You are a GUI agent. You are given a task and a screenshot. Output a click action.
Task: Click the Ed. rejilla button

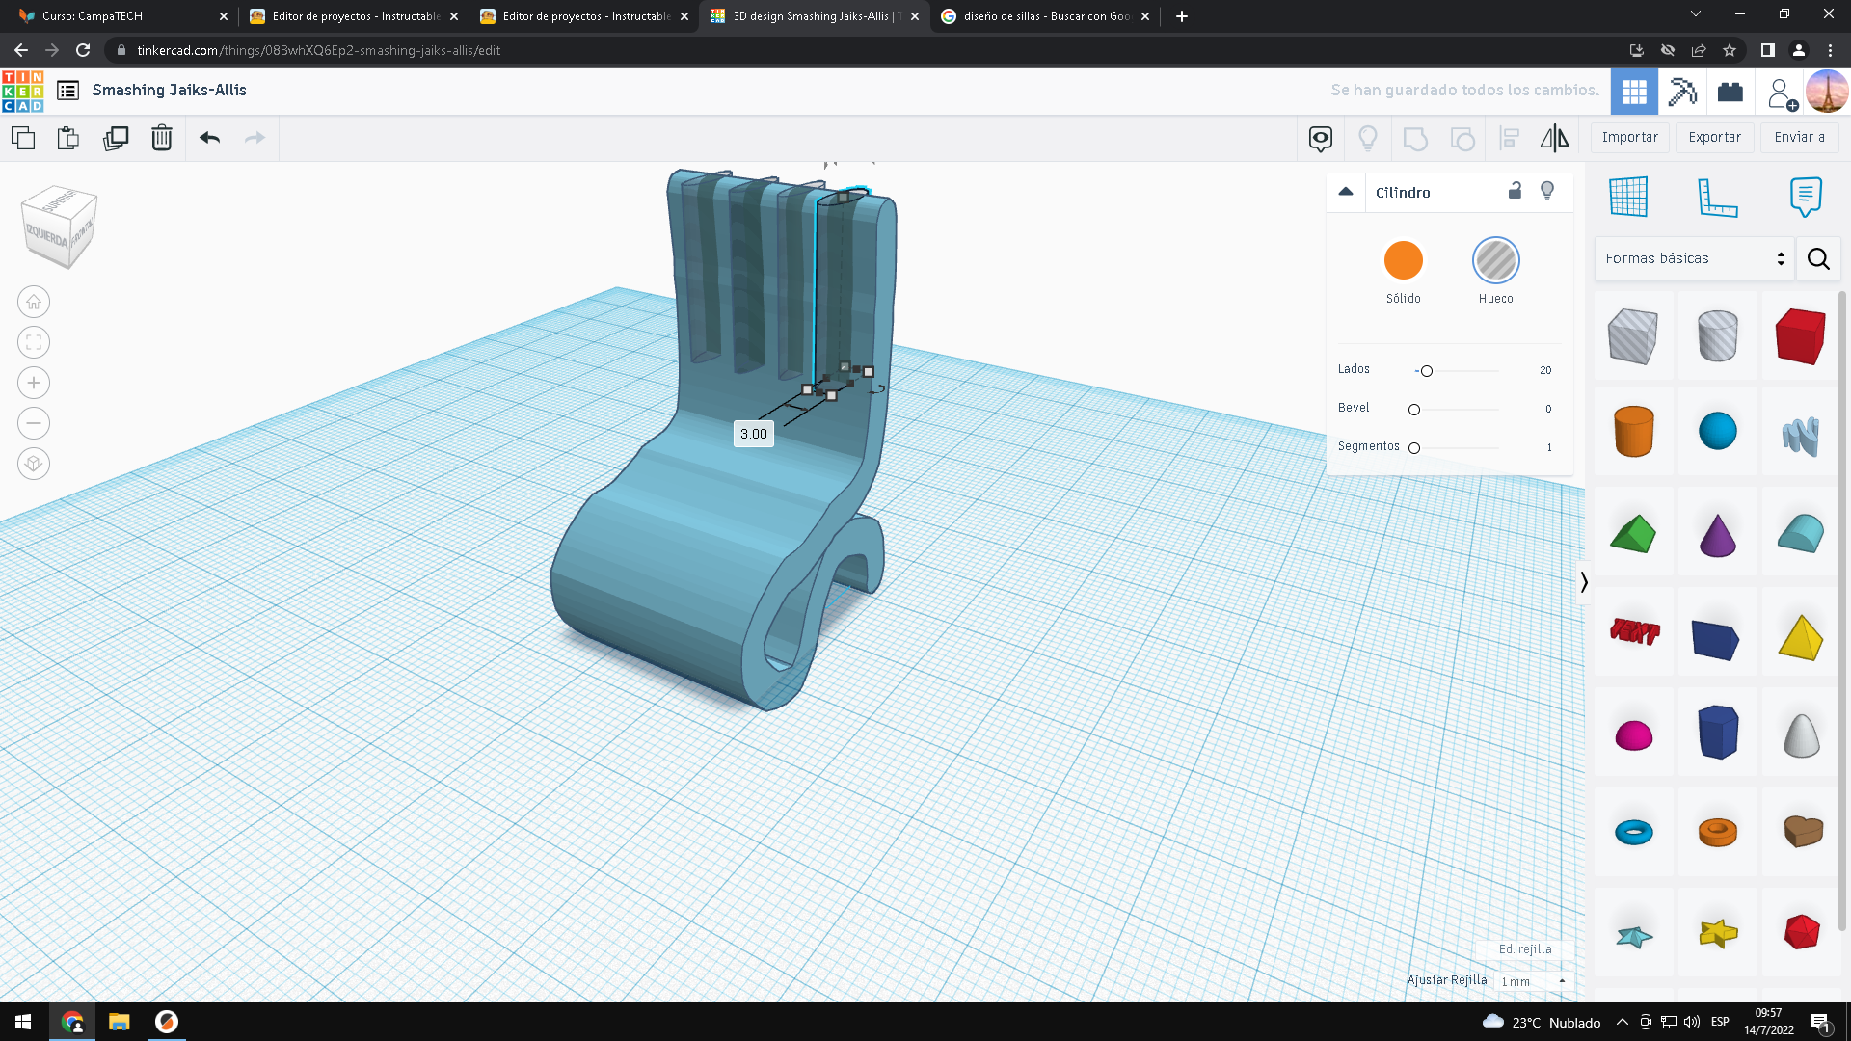[1525, 949]
